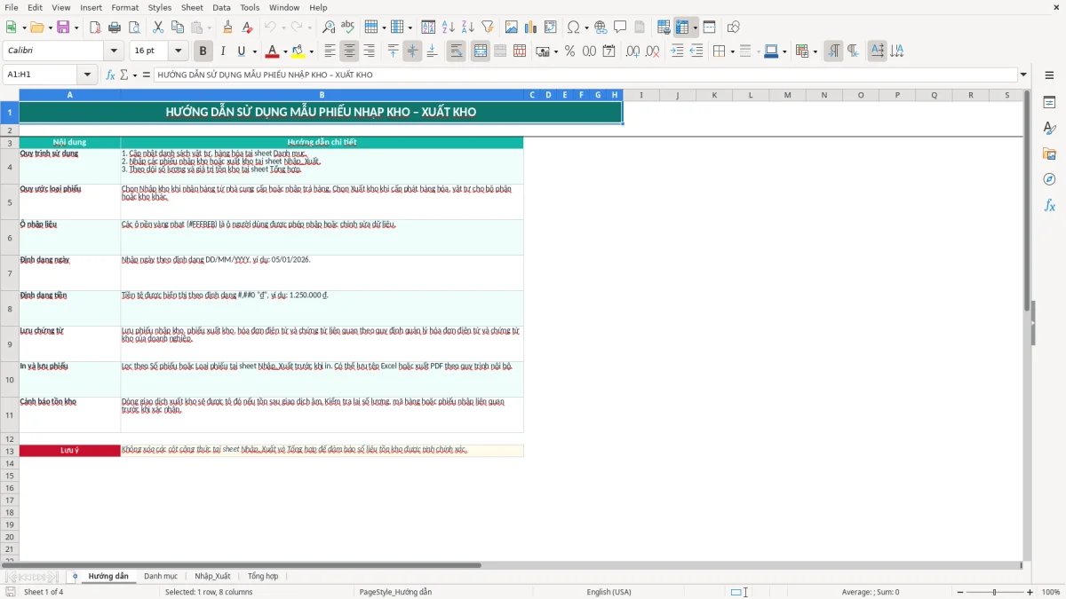
Task: Toggle the AutoFilter funnel icon
Action: pos(487,28)
